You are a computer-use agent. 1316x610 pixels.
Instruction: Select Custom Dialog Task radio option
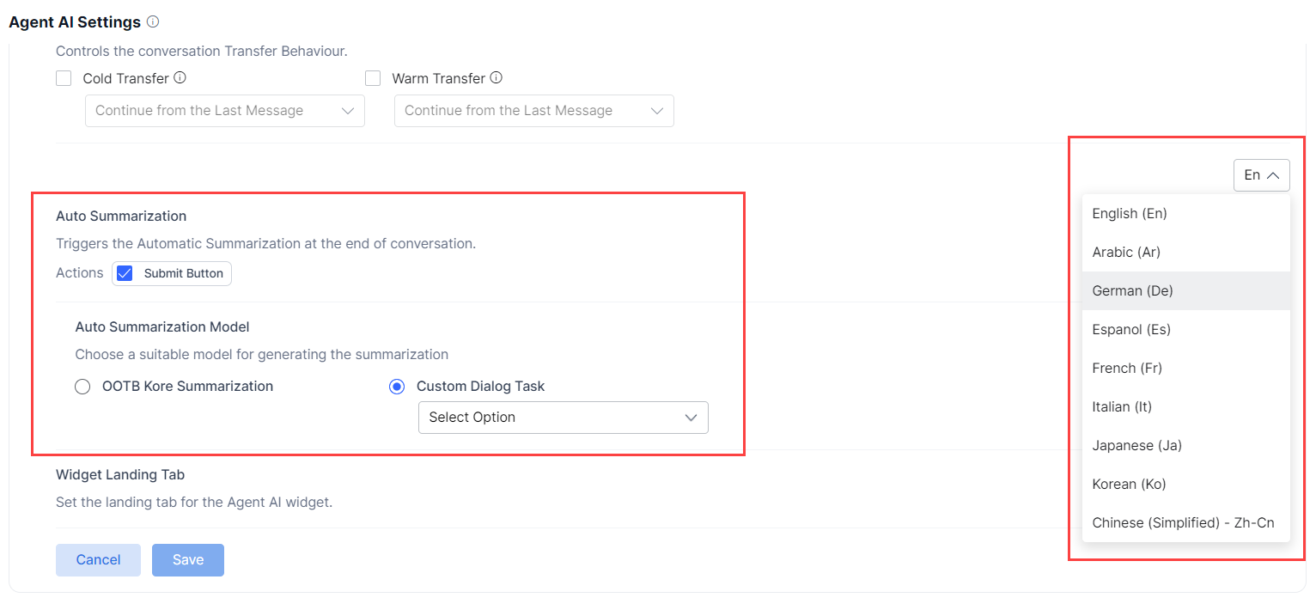point(397,387)
